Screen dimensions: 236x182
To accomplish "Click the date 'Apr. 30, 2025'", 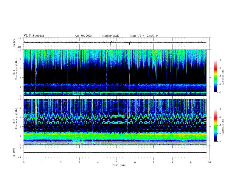I will click(x=83, y=36).
